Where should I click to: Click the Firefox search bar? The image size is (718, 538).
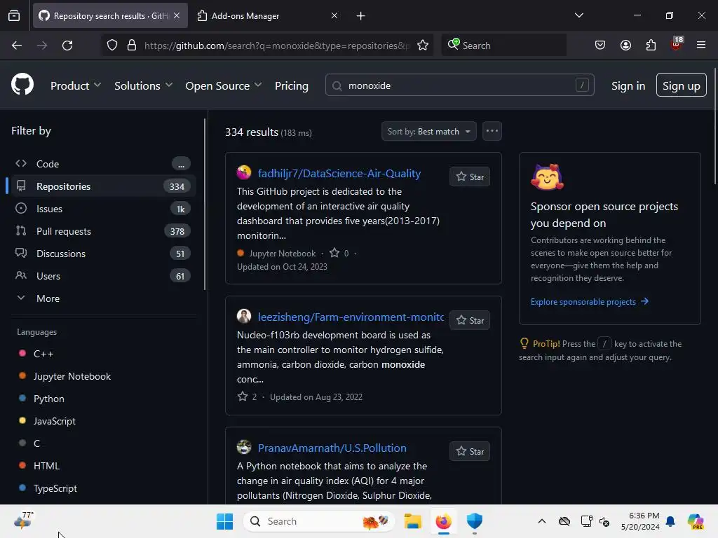point(504,46)
